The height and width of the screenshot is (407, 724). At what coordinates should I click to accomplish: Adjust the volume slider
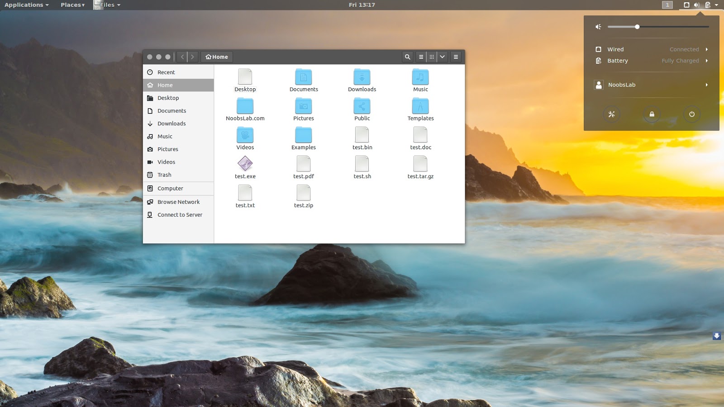coord(637,27)
